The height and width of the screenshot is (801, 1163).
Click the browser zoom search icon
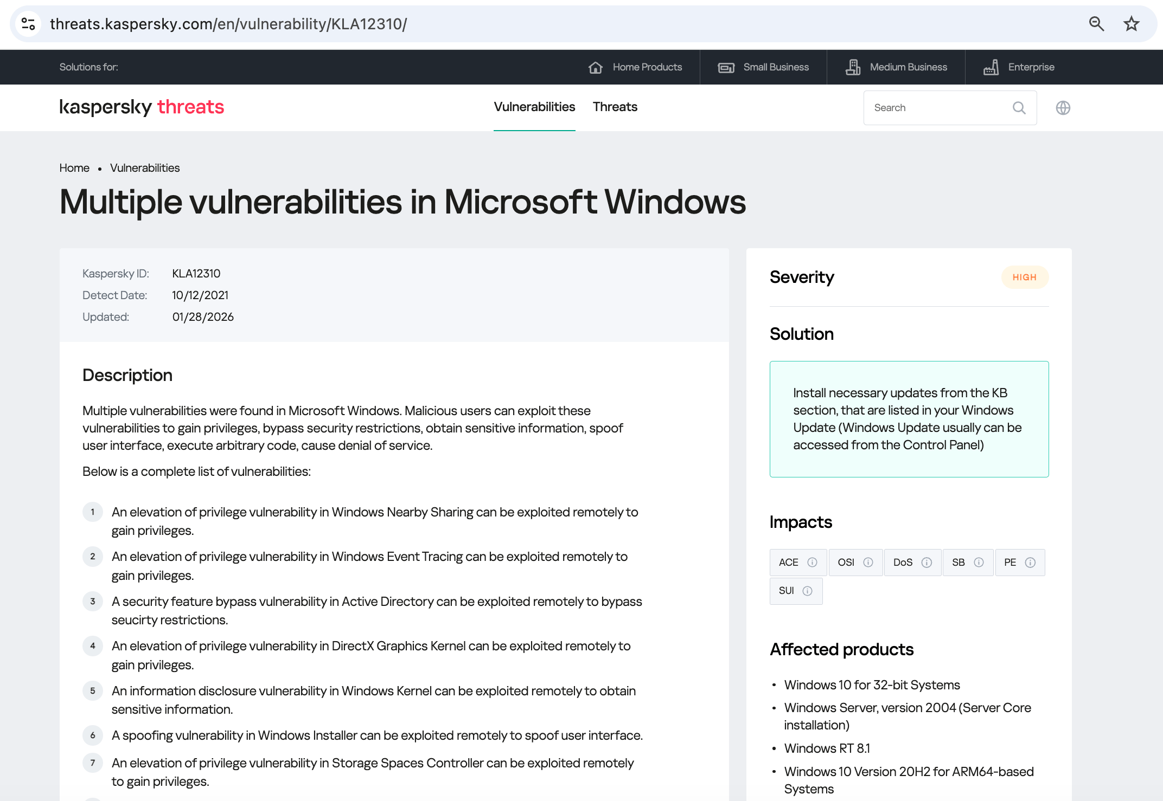pos(1096,24)
